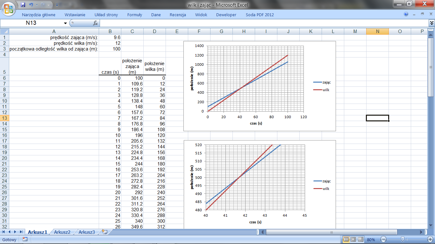This screenshot has width=435, height=244.
Task: Switch to the Widok tab
Action: [201, 15]
